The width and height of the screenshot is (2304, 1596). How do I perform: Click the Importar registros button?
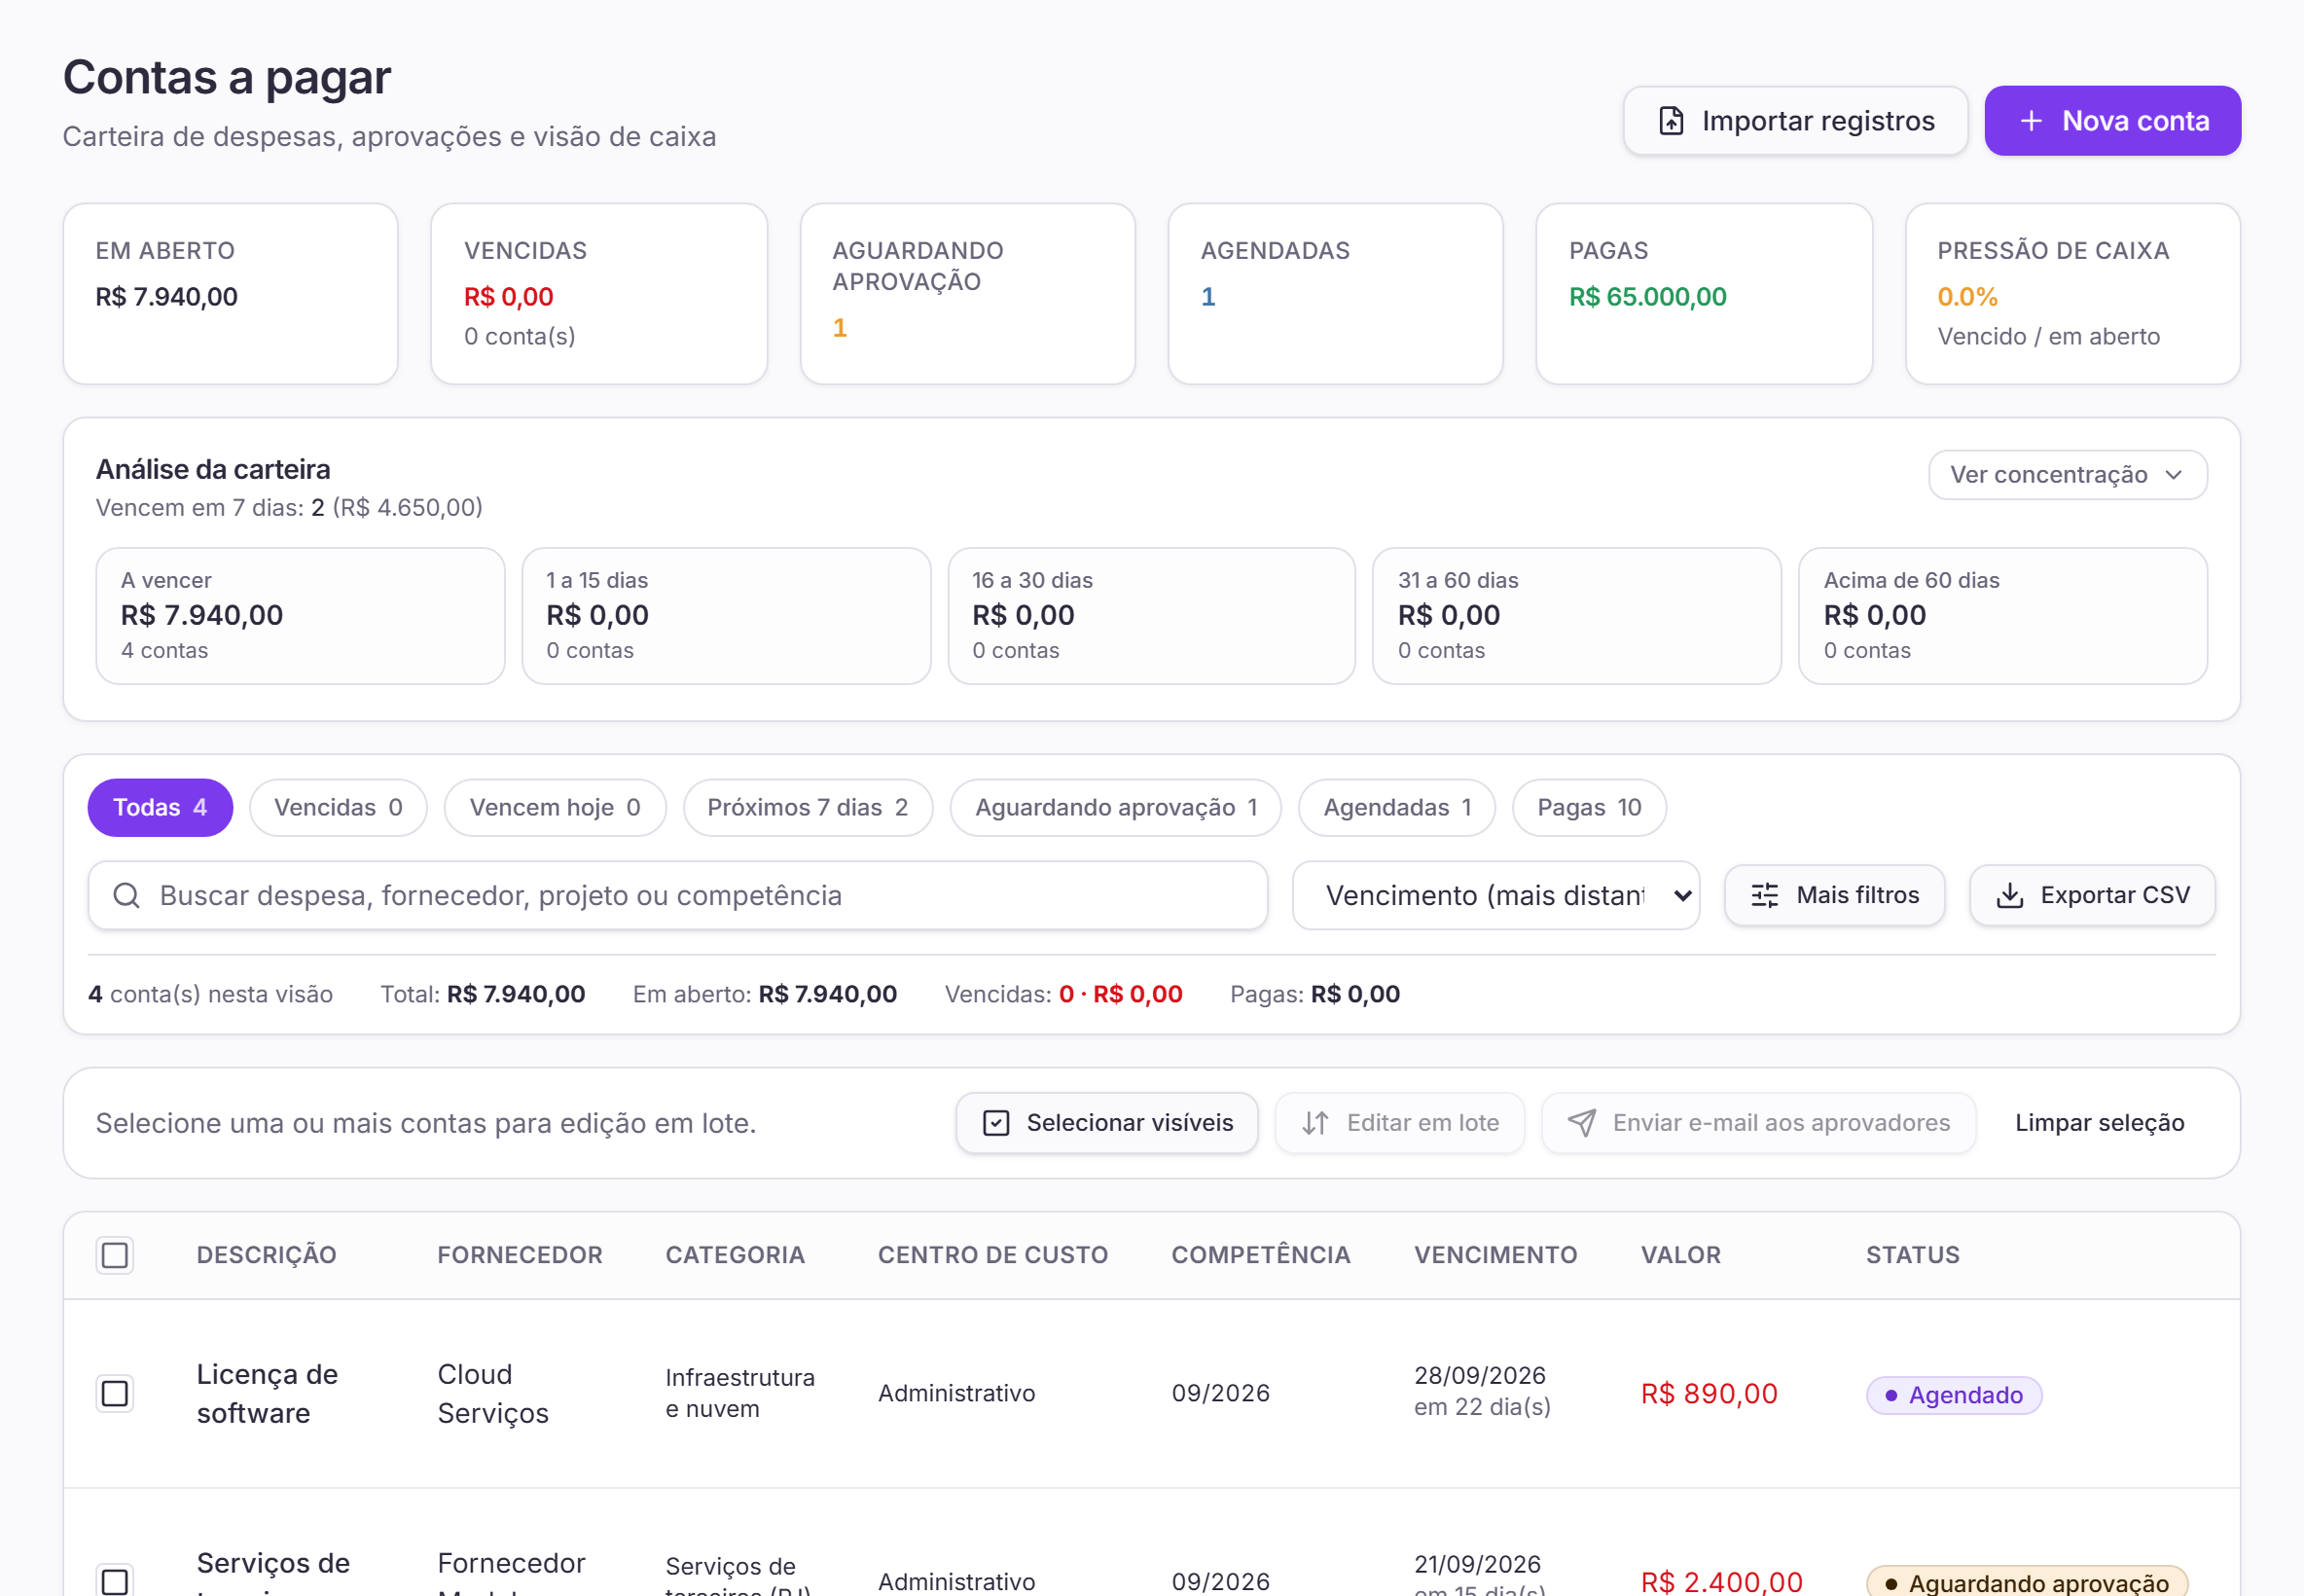[1795, 121]
